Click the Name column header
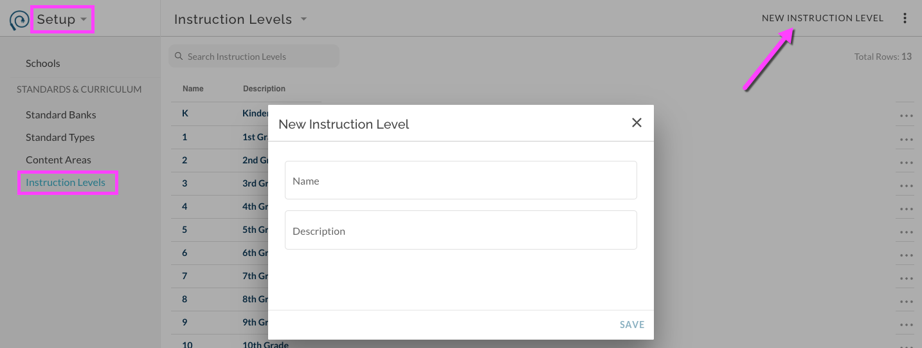This screenshot has width=922, height=348. [x=192, y=89]
